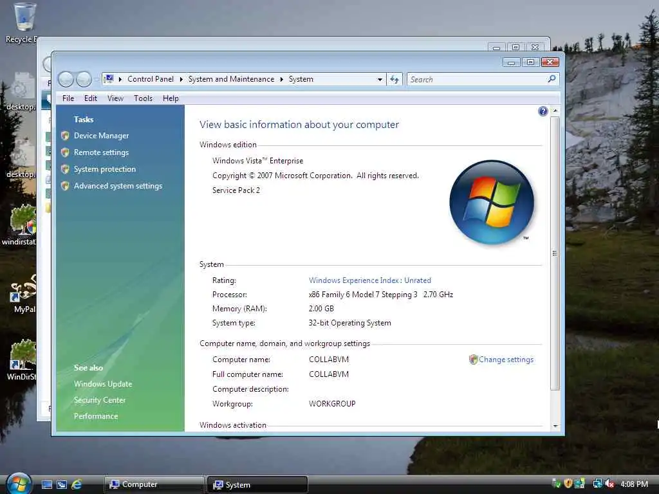This screenshot has width=659, height=494.
Task: Expand arrow after System and Maintenance breadcrumb
Action: (x=282, y=79)
